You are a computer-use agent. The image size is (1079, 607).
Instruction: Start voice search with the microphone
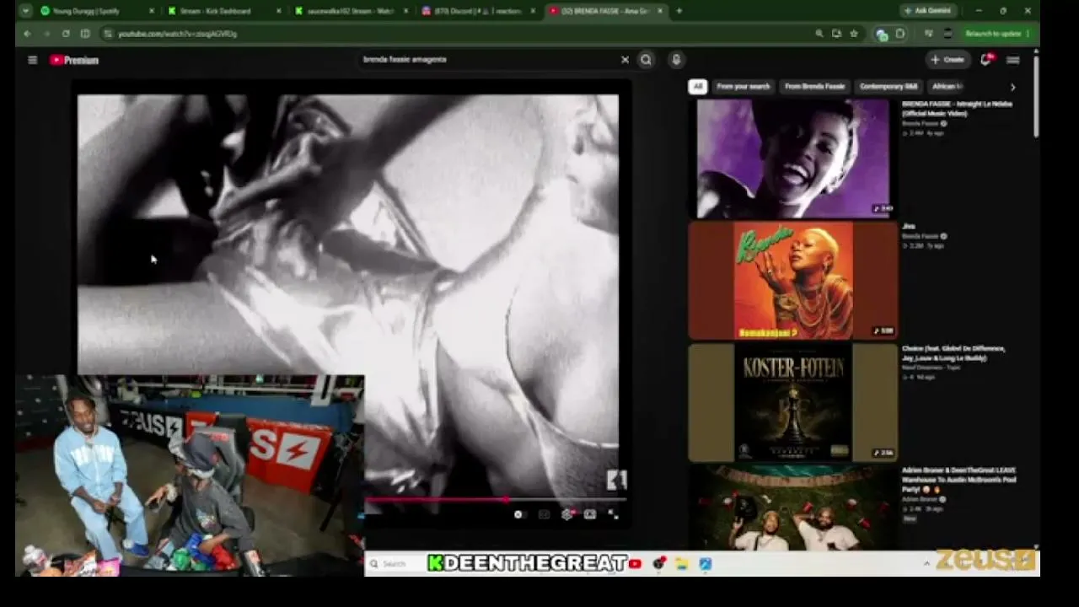(x=675, y=60)
